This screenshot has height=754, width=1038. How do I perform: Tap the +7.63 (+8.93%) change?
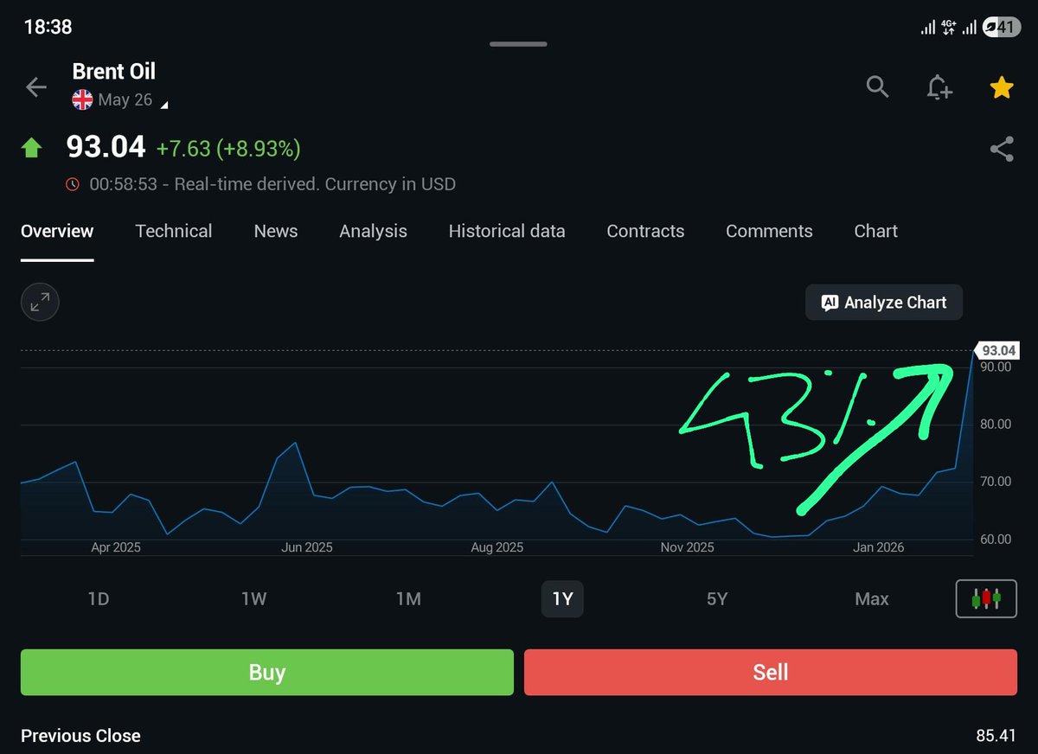tap(228, 149)
